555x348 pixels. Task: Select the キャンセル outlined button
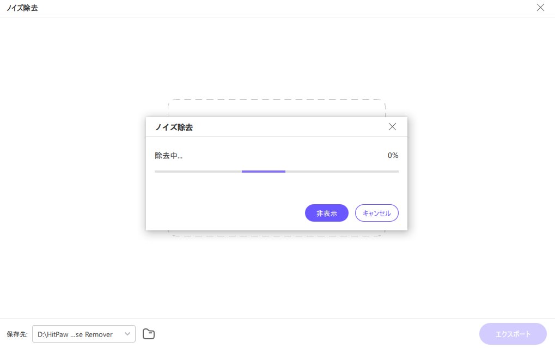pyautogui.click(x=376, y=213)
